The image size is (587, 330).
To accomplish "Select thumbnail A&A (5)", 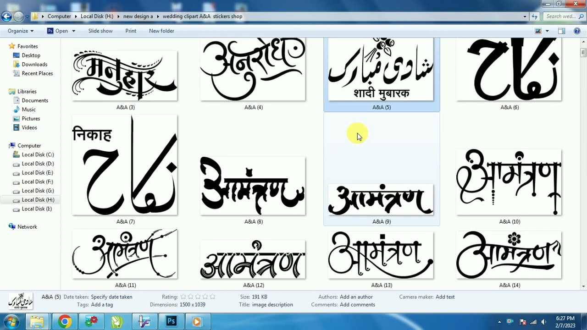I will pyautogui.click(x=381, y=70).
